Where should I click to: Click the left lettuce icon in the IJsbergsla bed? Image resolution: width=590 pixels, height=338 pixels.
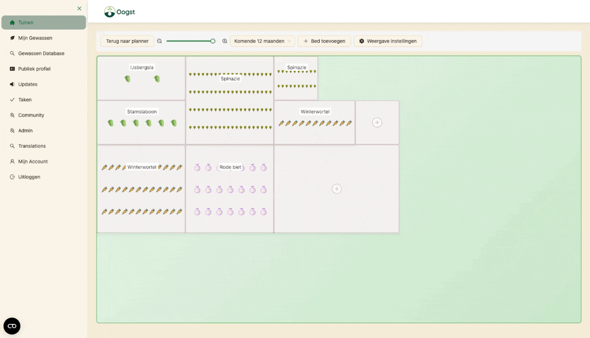pos(127,79)
